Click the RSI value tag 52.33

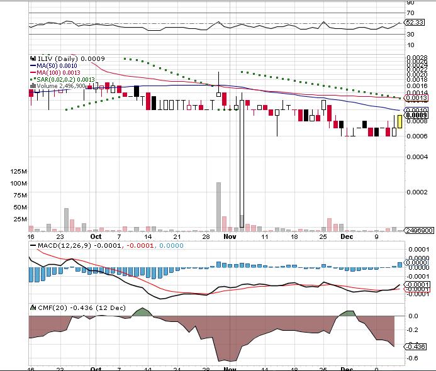(415, 22)
